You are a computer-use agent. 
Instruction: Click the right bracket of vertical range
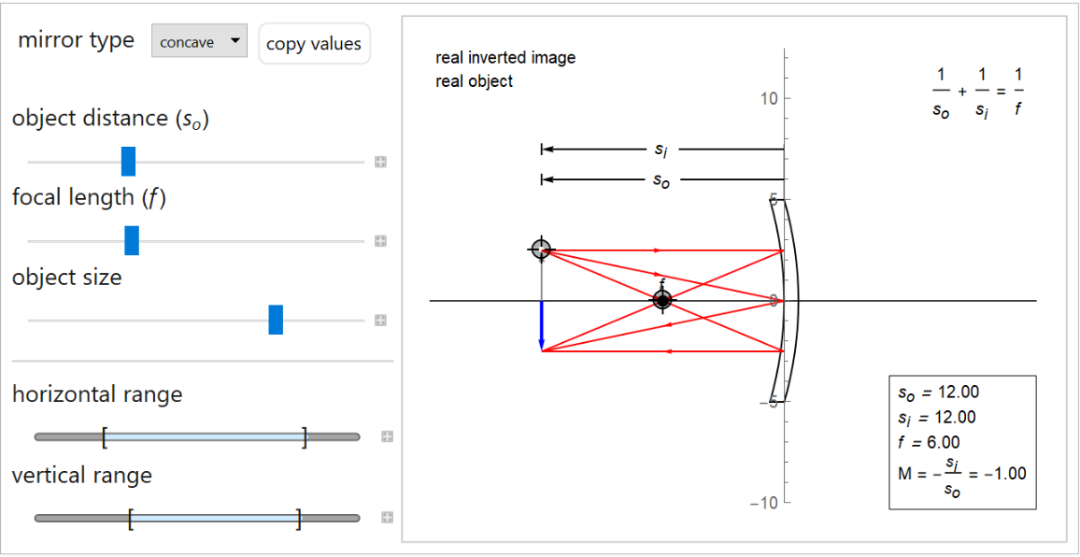pos(299,518)
